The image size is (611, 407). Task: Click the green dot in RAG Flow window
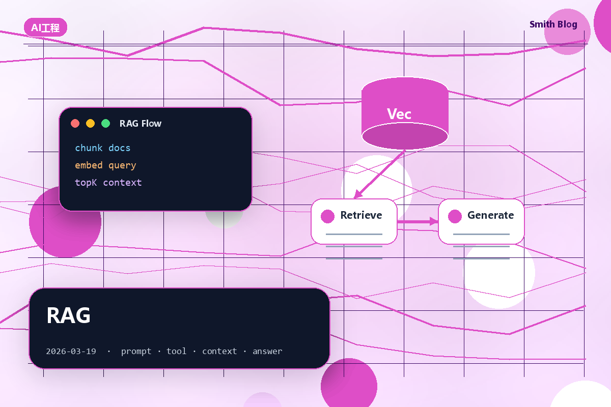pos(106,123)
